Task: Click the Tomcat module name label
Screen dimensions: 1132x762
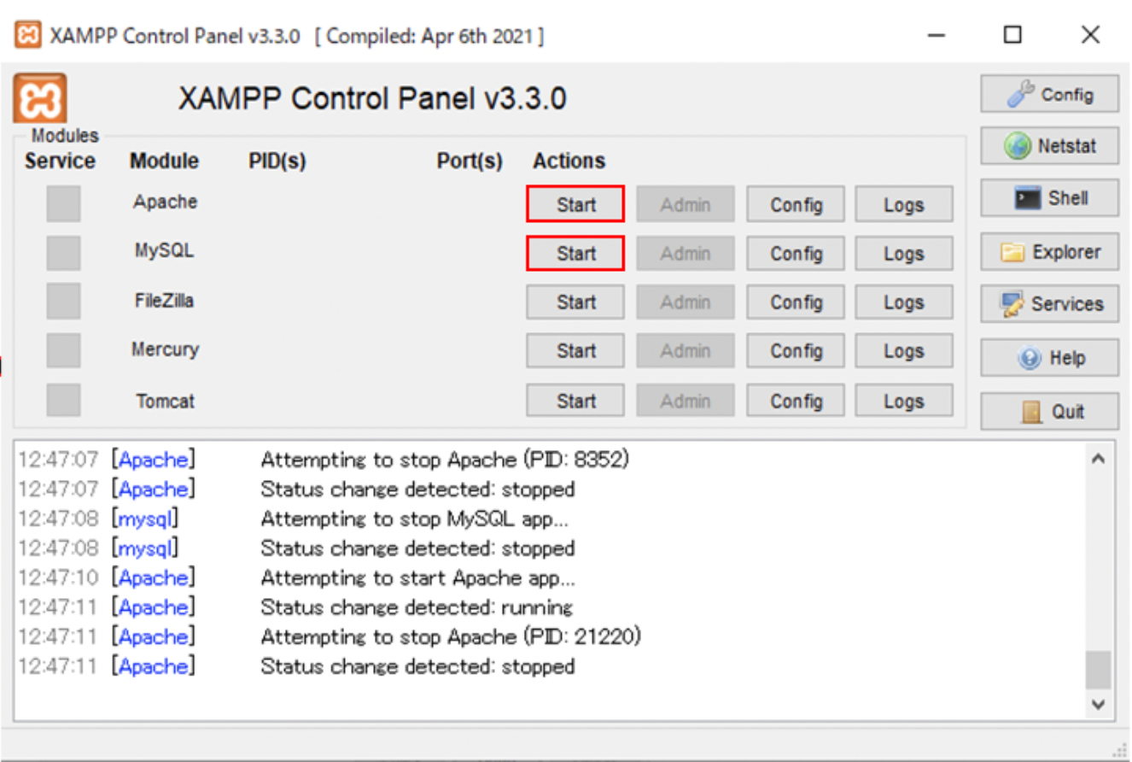Action: coord(165,400)
